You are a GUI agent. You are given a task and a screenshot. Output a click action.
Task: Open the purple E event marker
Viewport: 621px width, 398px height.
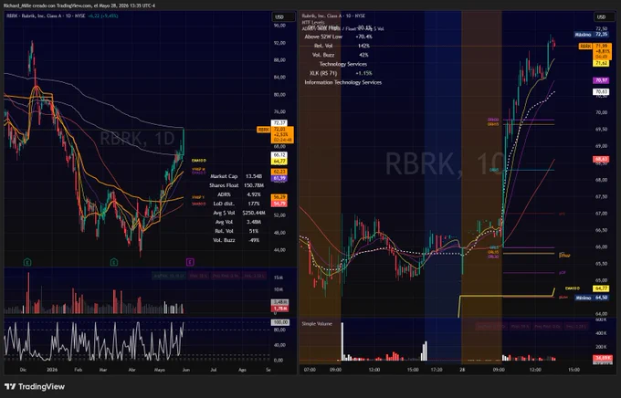point(190,262)
